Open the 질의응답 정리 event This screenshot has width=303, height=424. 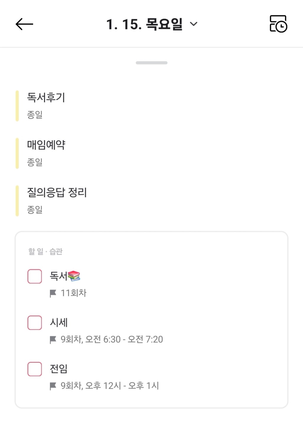coord(57,192)
